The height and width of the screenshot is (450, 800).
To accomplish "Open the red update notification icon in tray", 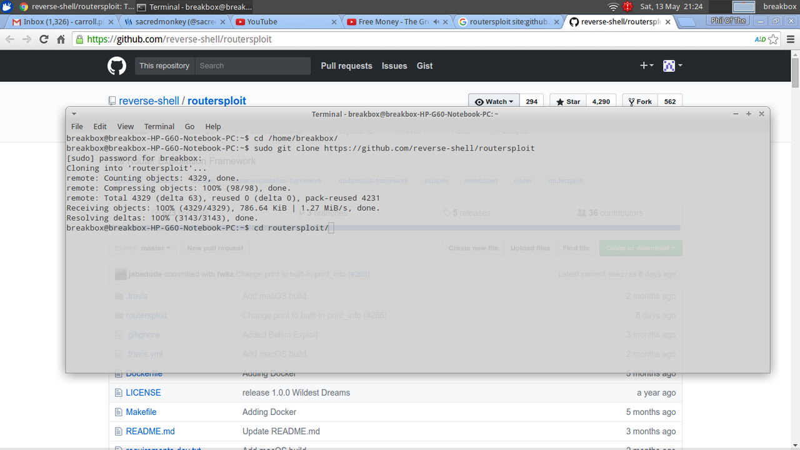I will pyautogui.click(x=627, y=7).
